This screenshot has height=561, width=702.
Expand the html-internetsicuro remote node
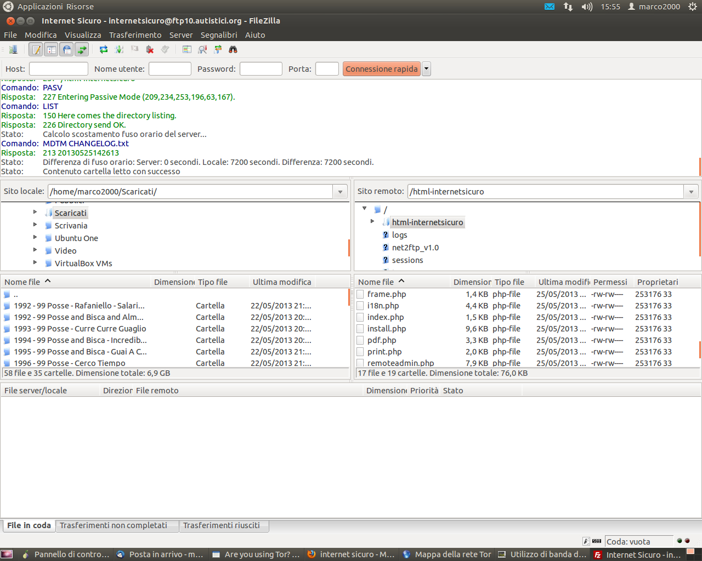(372, 221)
